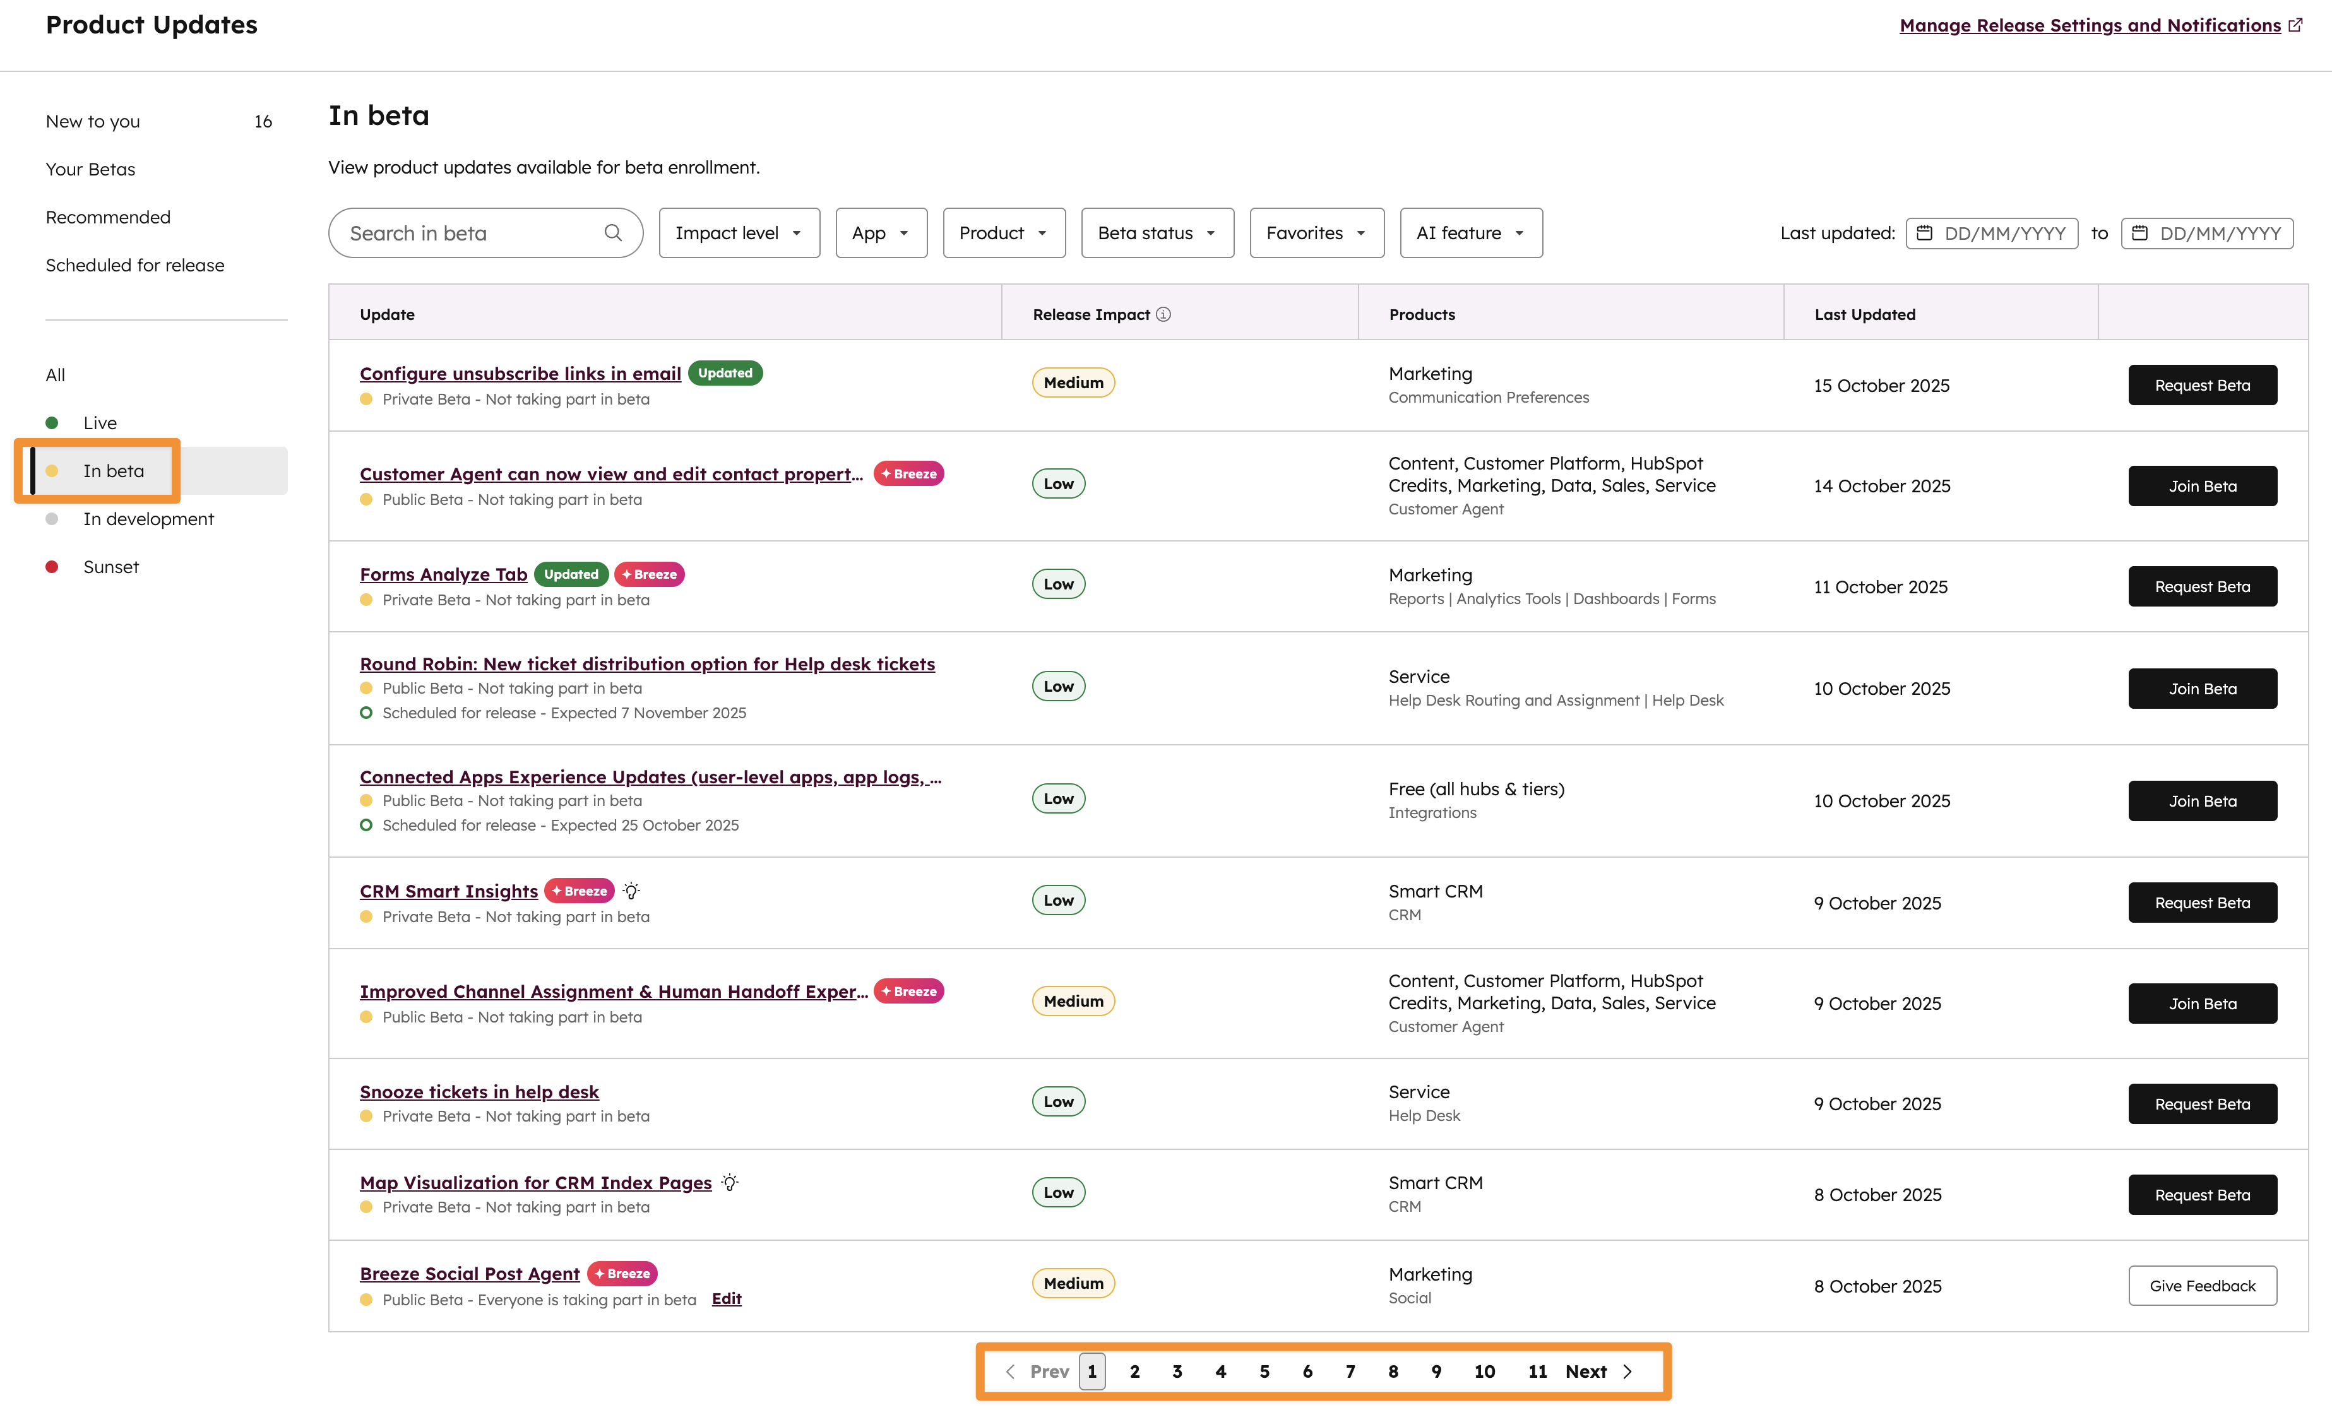This screenshot has width=2332, height=1410.
Task: Open the first Last updated calendar icon
Action: (x=1927, y=232)
